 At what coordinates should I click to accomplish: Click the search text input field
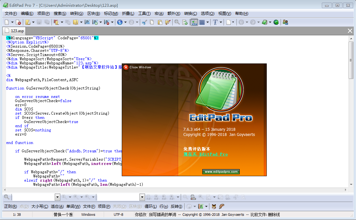[x=34, y=197]
